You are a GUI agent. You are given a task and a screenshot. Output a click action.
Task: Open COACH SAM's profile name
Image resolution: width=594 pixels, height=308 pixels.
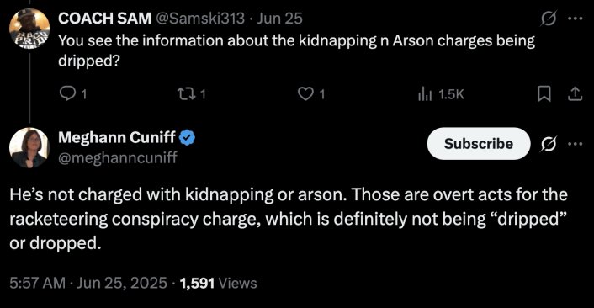click(x=104, y=19)
